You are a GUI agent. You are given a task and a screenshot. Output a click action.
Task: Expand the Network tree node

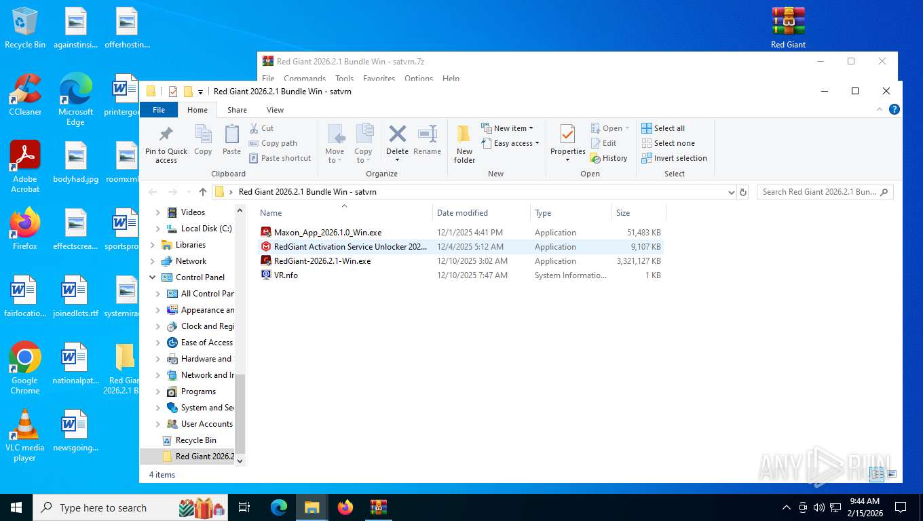click(153, 261)
